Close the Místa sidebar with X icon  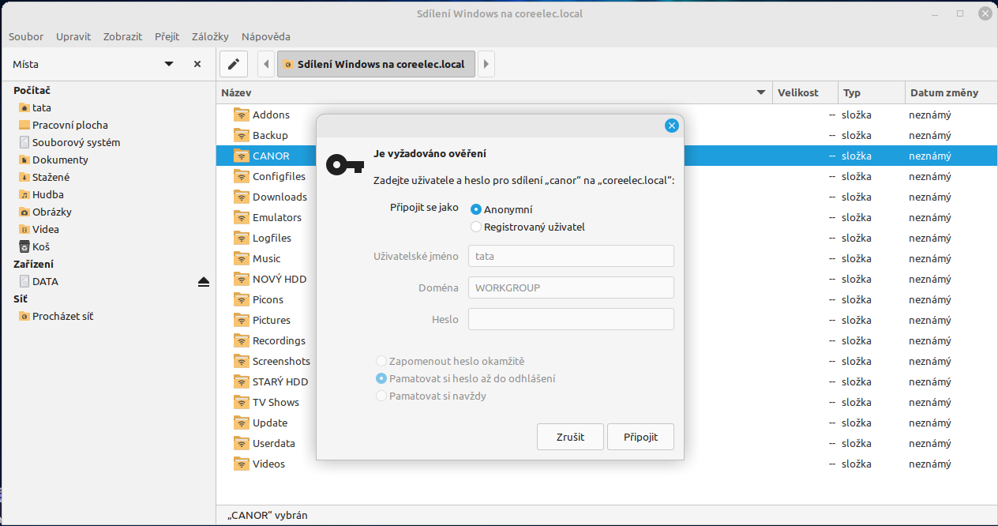(197, 64)
